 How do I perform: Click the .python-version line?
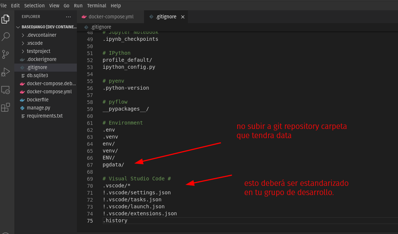126,88
